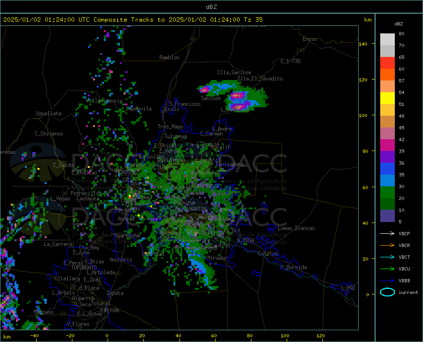
Task: Click the 'Clla.El_Cavadito' map label
Action: (x=260, y=79)
